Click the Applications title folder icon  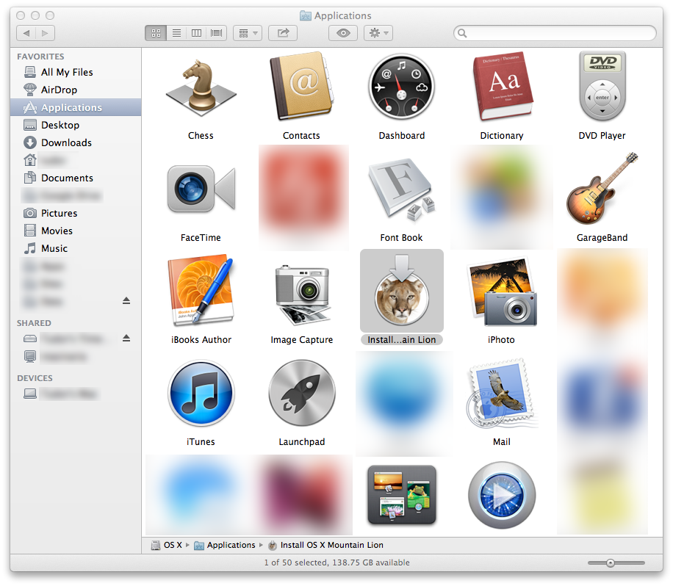pyautogui.click(x=305, y=16)
